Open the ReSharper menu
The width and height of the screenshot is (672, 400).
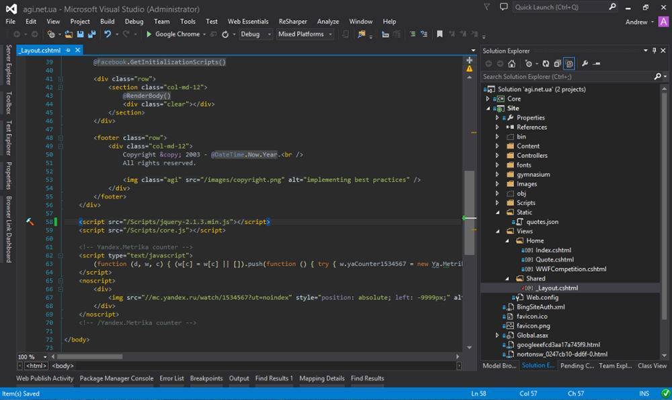(x=293, y=22)
